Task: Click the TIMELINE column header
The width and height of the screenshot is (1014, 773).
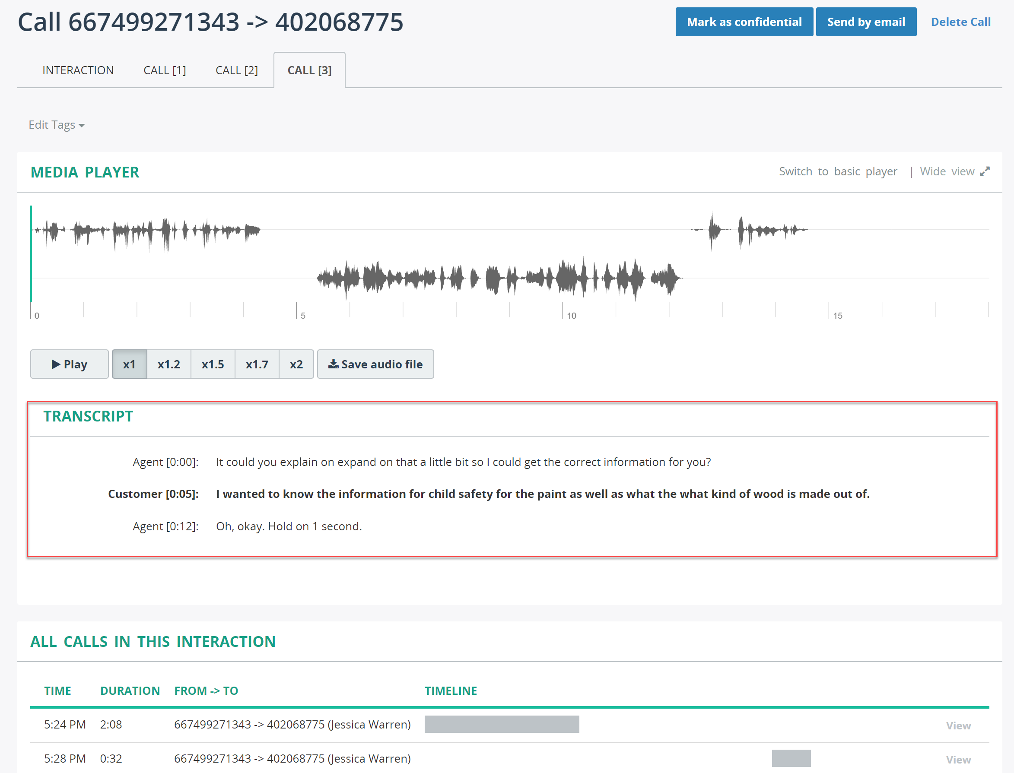Action: tap(451, 690)
